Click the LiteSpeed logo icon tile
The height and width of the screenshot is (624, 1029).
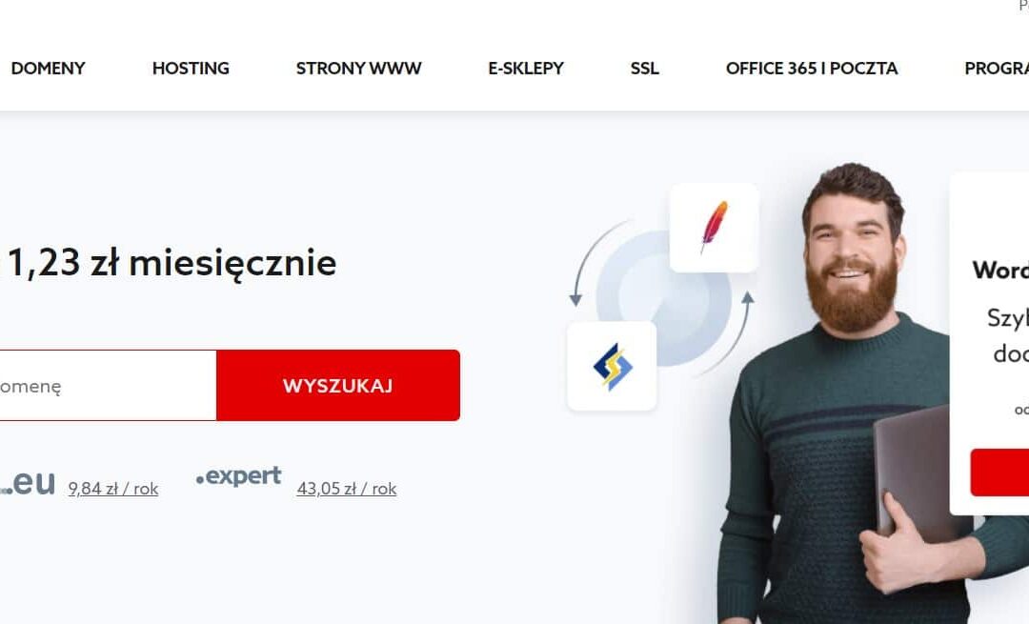click(x=612, y=366)
